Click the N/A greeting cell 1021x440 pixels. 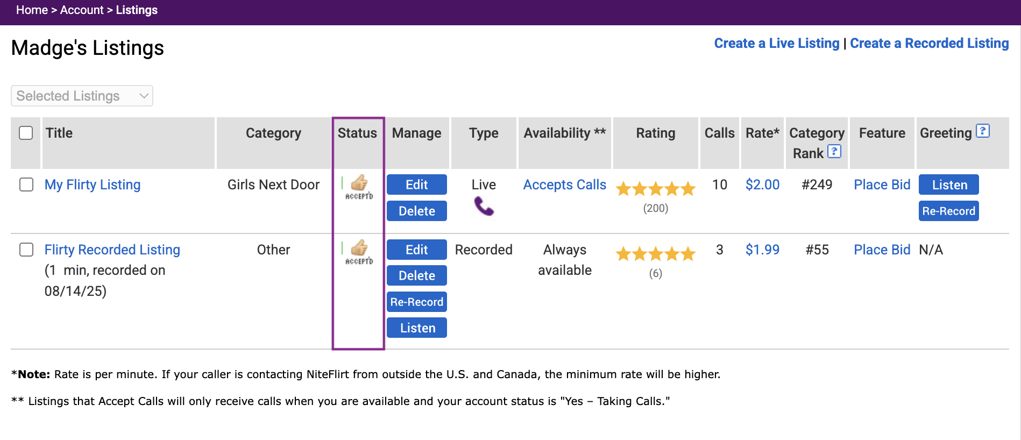931,250
